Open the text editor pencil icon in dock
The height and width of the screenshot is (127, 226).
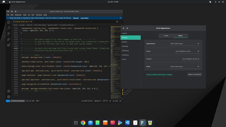coord(135,123)
